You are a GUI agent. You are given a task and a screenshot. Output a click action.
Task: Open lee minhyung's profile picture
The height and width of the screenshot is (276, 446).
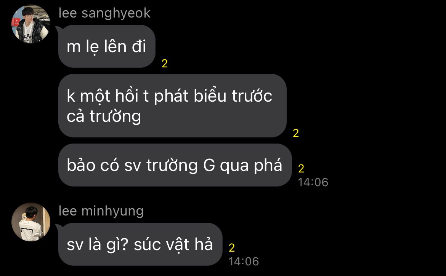coord(31,222)
